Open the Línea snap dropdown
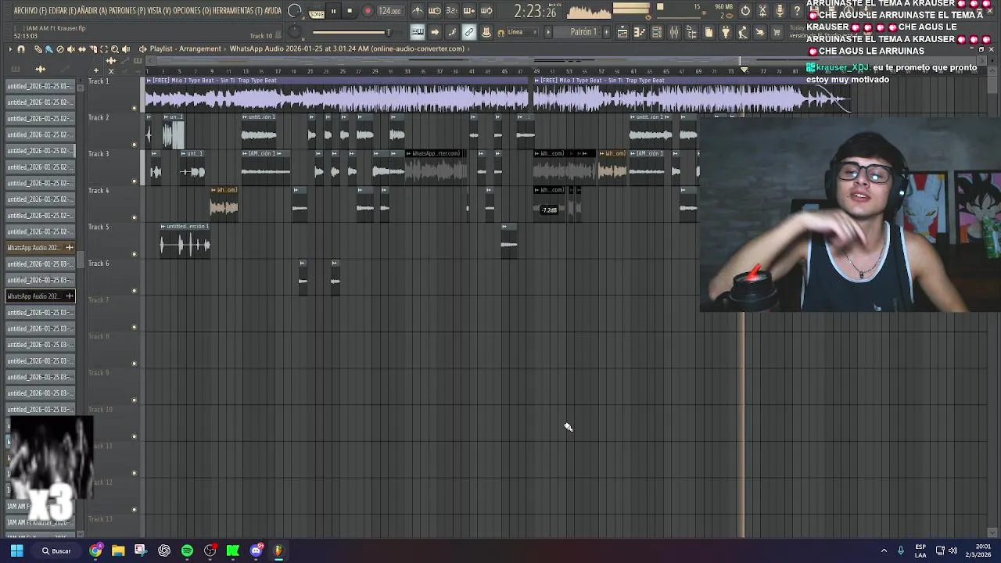Viewport: 1001px width, 563px height. [x=522, y=32]
